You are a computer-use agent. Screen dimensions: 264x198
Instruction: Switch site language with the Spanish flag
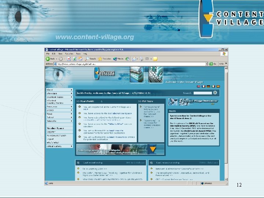[x=218, y=87]
